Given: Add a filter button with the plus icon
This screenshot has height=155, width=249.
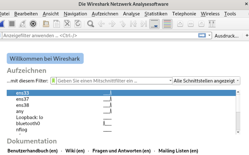Looking at the screenshot, I should [247, 35].
